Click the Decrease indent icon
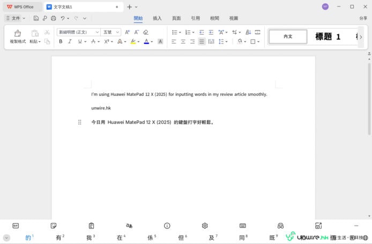The height and width of the screenshot is (244, 372). pos(202,32)
